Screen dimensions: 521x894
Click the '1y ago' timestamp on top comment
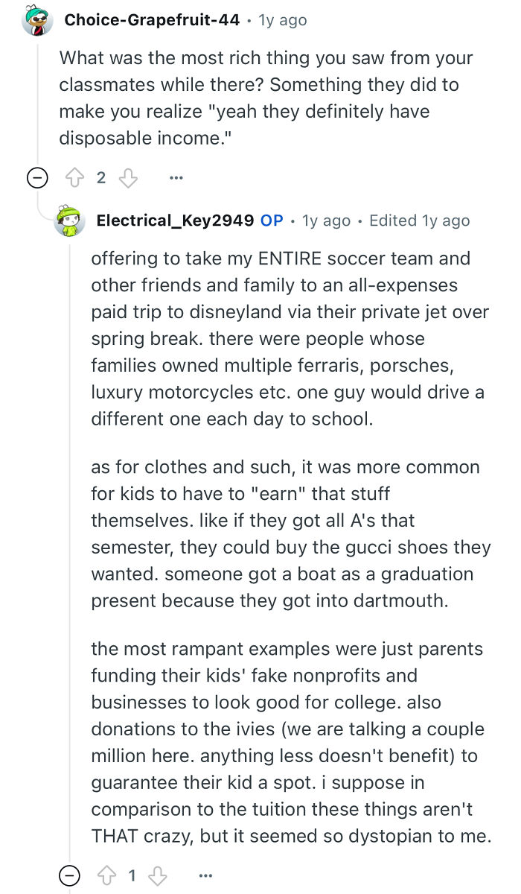coord(284,19)
